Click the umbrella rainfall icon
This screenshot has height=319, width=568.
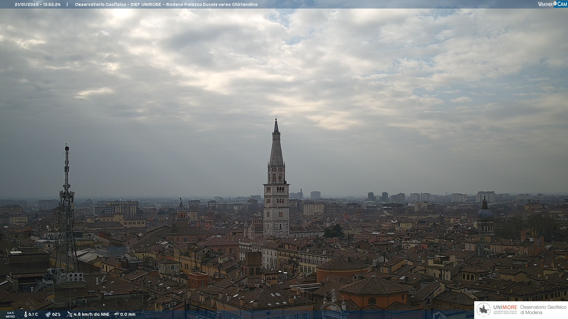pyautogui.click(x=117, y=314)
